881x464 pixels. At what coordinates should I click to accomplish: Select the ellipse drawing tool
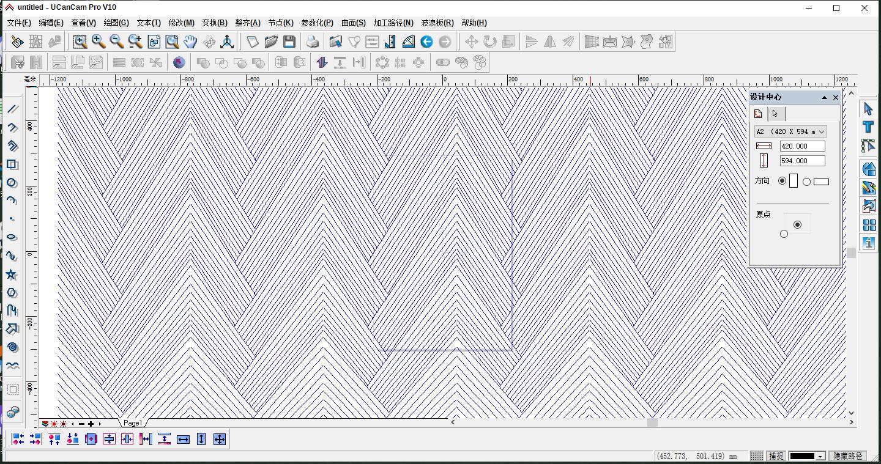coord(12,237)
